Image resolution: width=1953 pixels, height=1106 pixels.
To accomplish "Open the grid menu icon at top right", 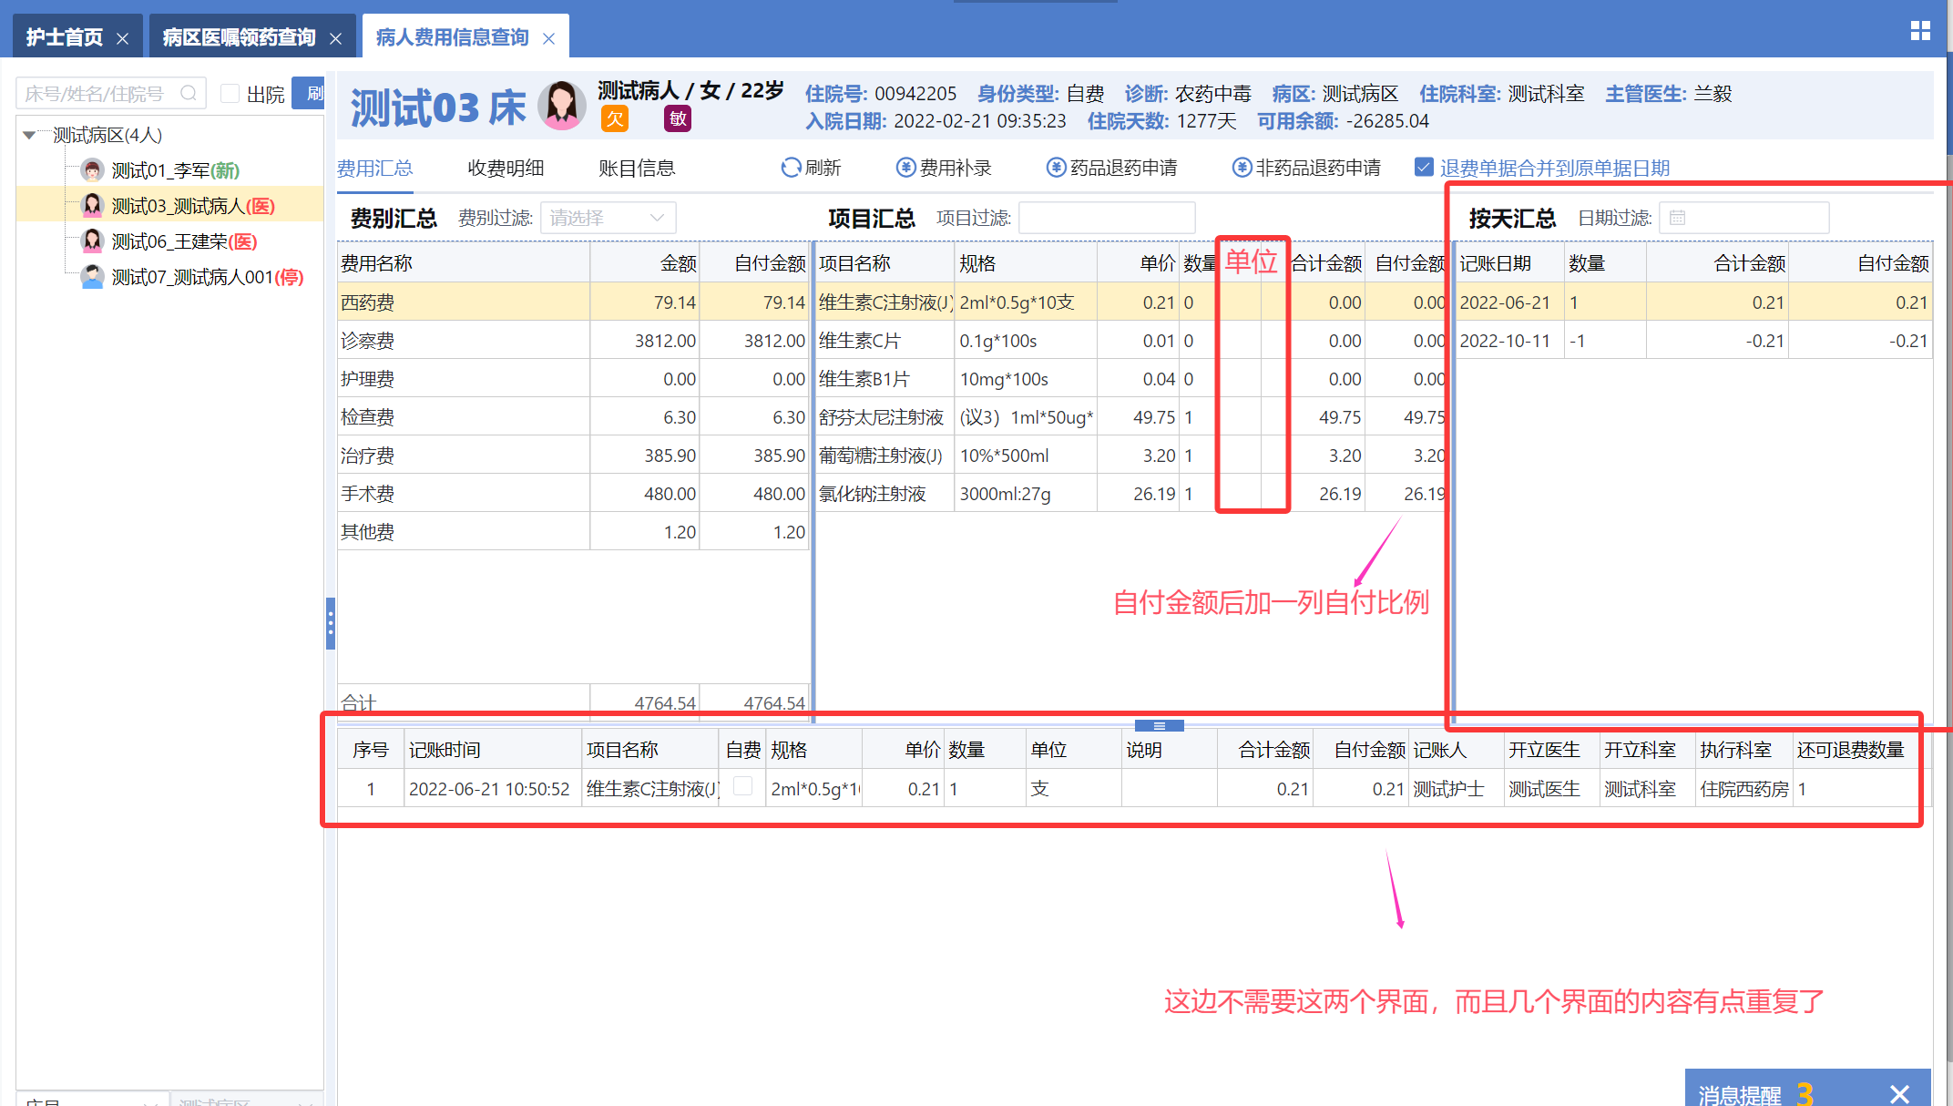I will [1920, 31].
